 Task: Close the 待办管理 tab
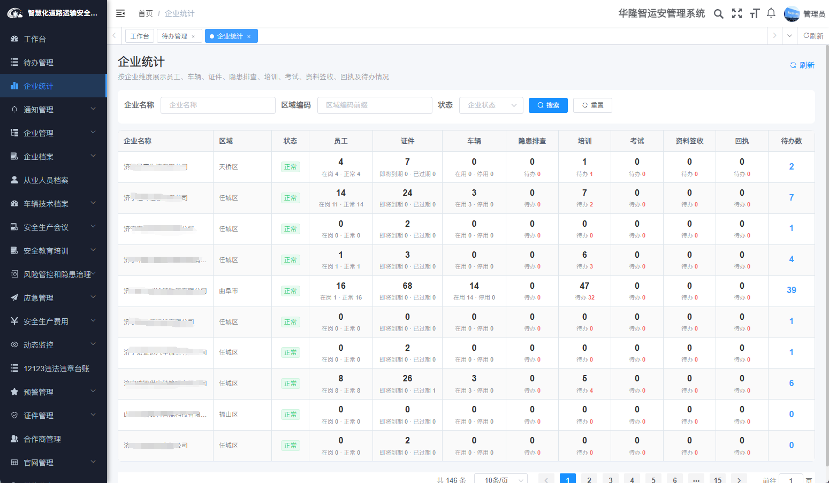[x=193, y=36]
